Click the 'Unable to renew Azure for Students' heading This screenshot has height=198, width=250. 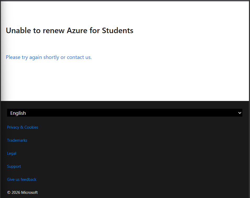[70, 31]
